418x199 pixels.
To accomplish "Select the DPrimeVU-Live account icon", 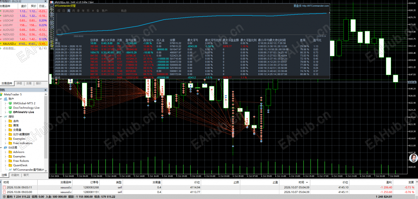I will [x=10, y=112].
